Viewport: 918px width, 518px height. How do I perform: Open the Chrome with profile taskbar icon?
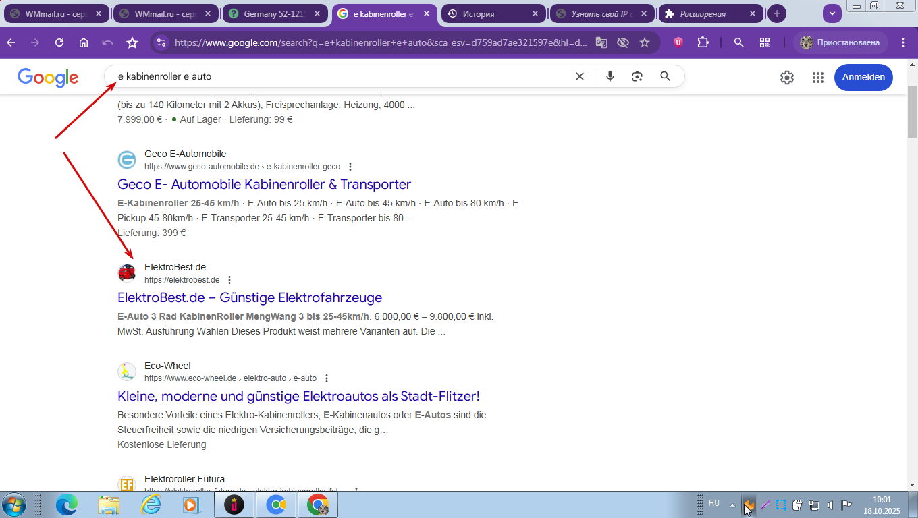tap(318, 505)
